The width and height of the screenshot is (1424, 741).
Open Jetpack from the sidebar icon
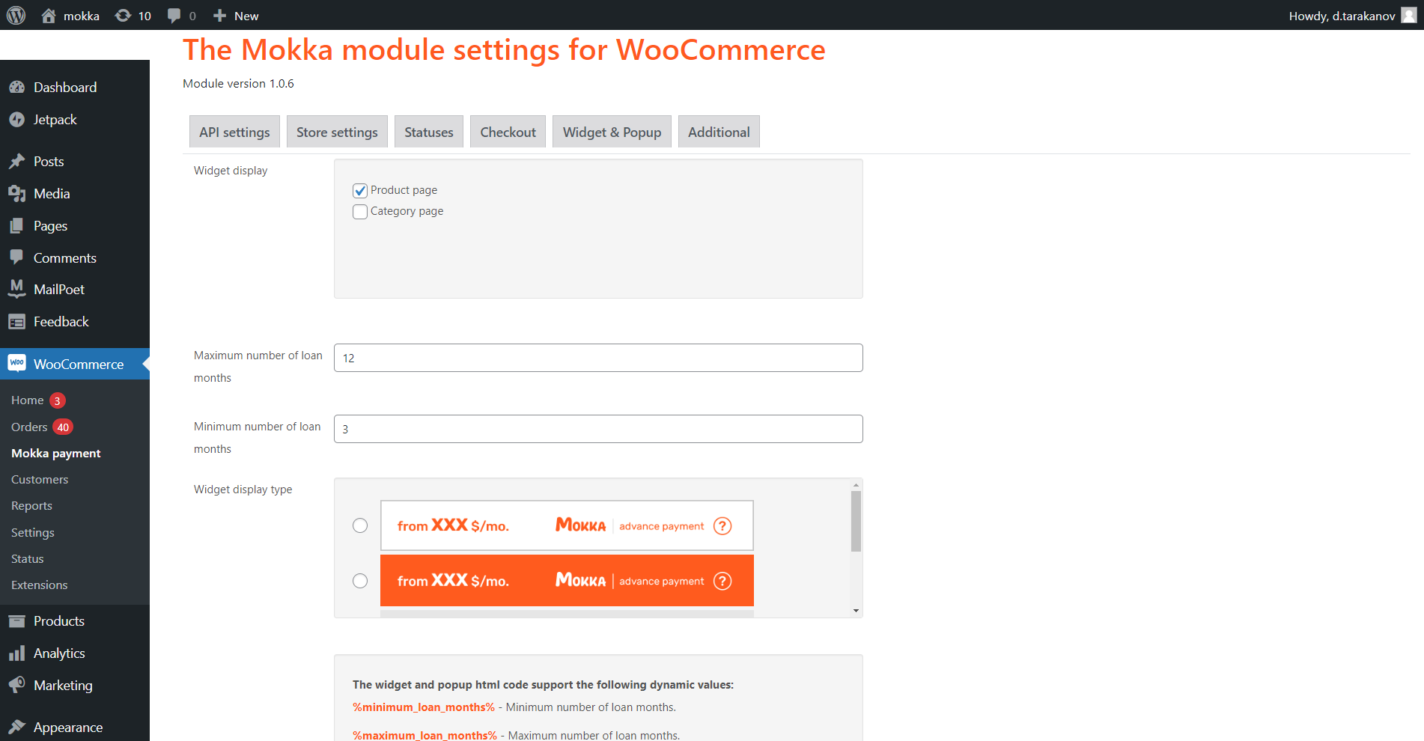(x=16, y=120)
